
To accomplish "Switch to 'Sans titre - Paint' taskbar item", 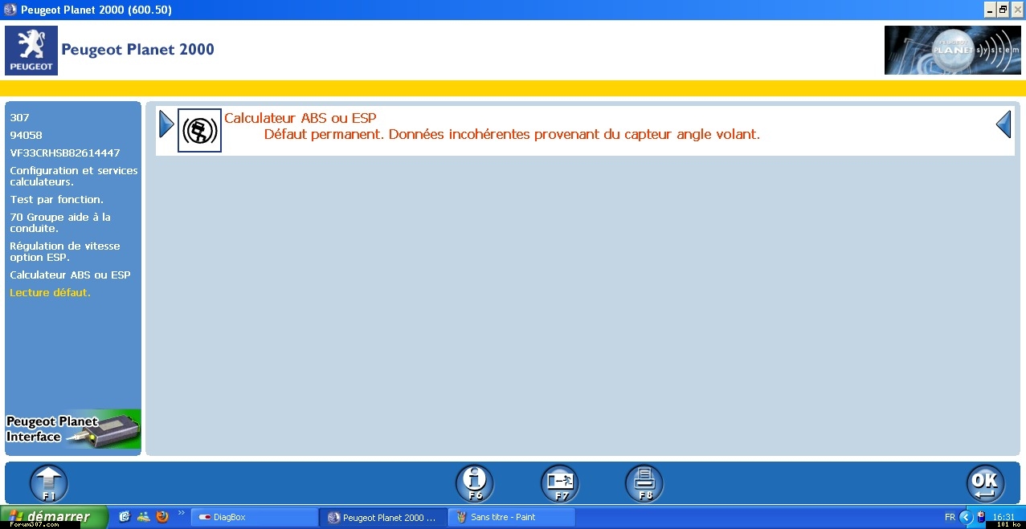I will 511,517.
